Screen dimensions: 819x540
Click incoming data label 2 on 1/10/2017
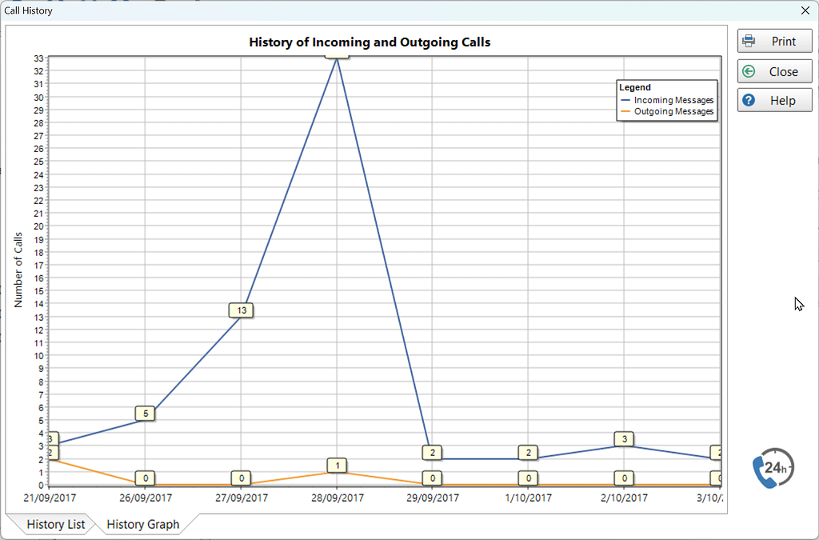pyautogui.click(x=528, y=452)
